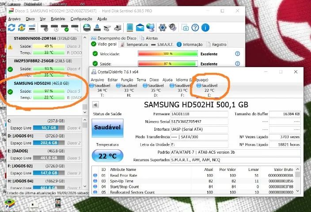Click the blue email envelope icon
The width and height of the screenshot is (311, 212).
tap(140, 27)
